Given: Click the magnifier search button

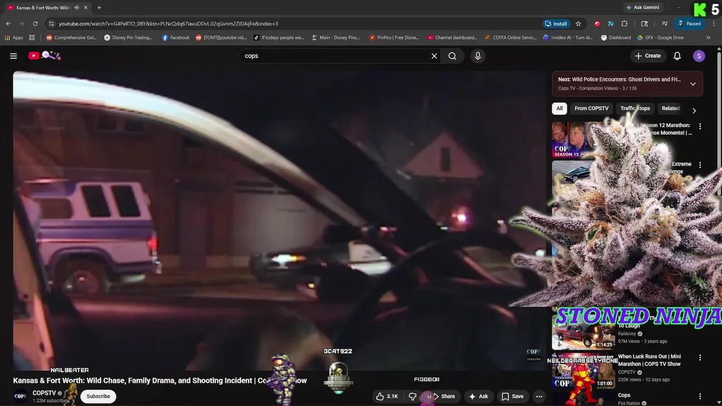Looking at the screenshot, I should (452, 56).
